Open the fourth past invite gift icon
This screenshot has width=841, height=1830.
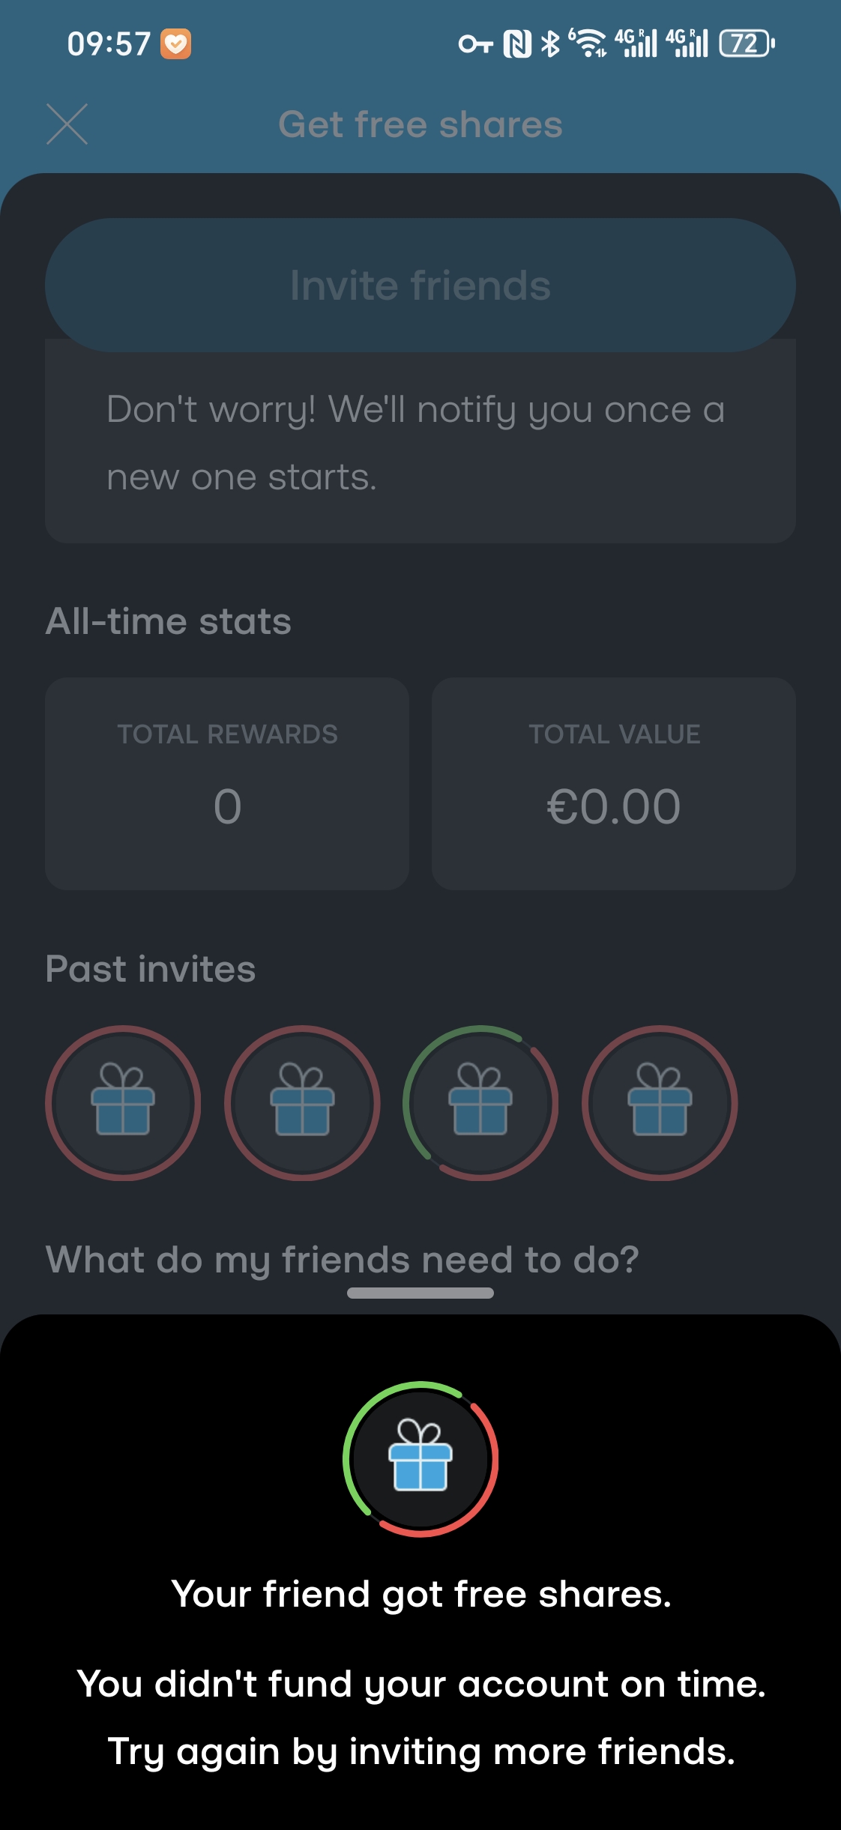(660, 1103)
